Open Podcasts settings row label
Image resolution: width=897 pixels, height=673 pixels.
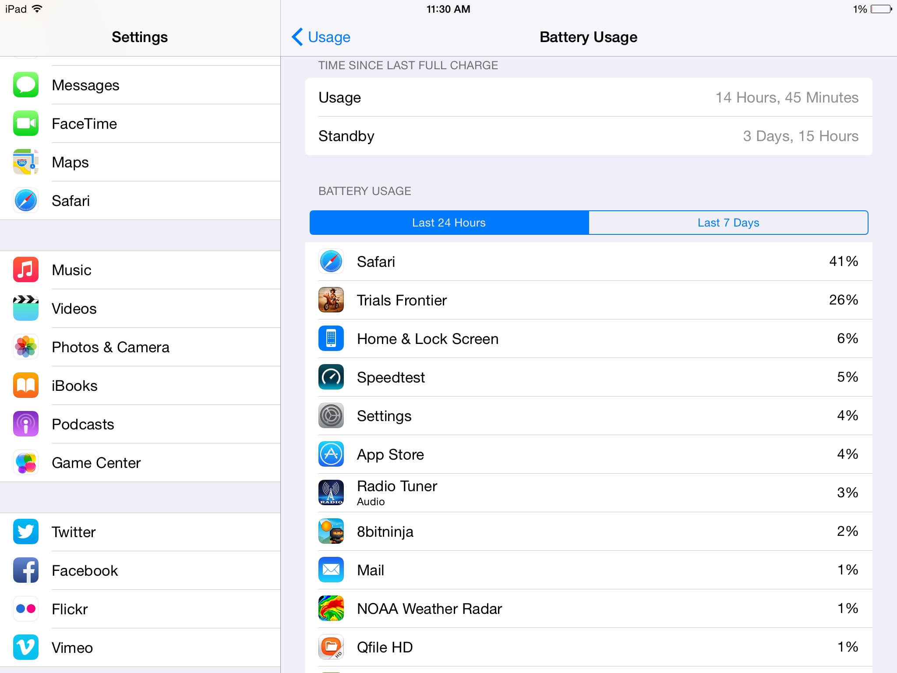click(83, 425)
